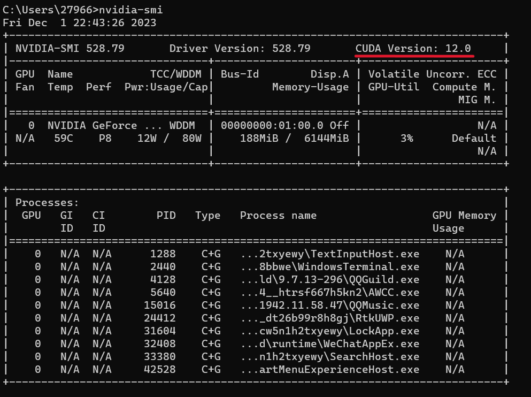Click the WeChatAppEx.exe process name
Image resolution: width=531 pixels, height=397 pixels.
330,344
